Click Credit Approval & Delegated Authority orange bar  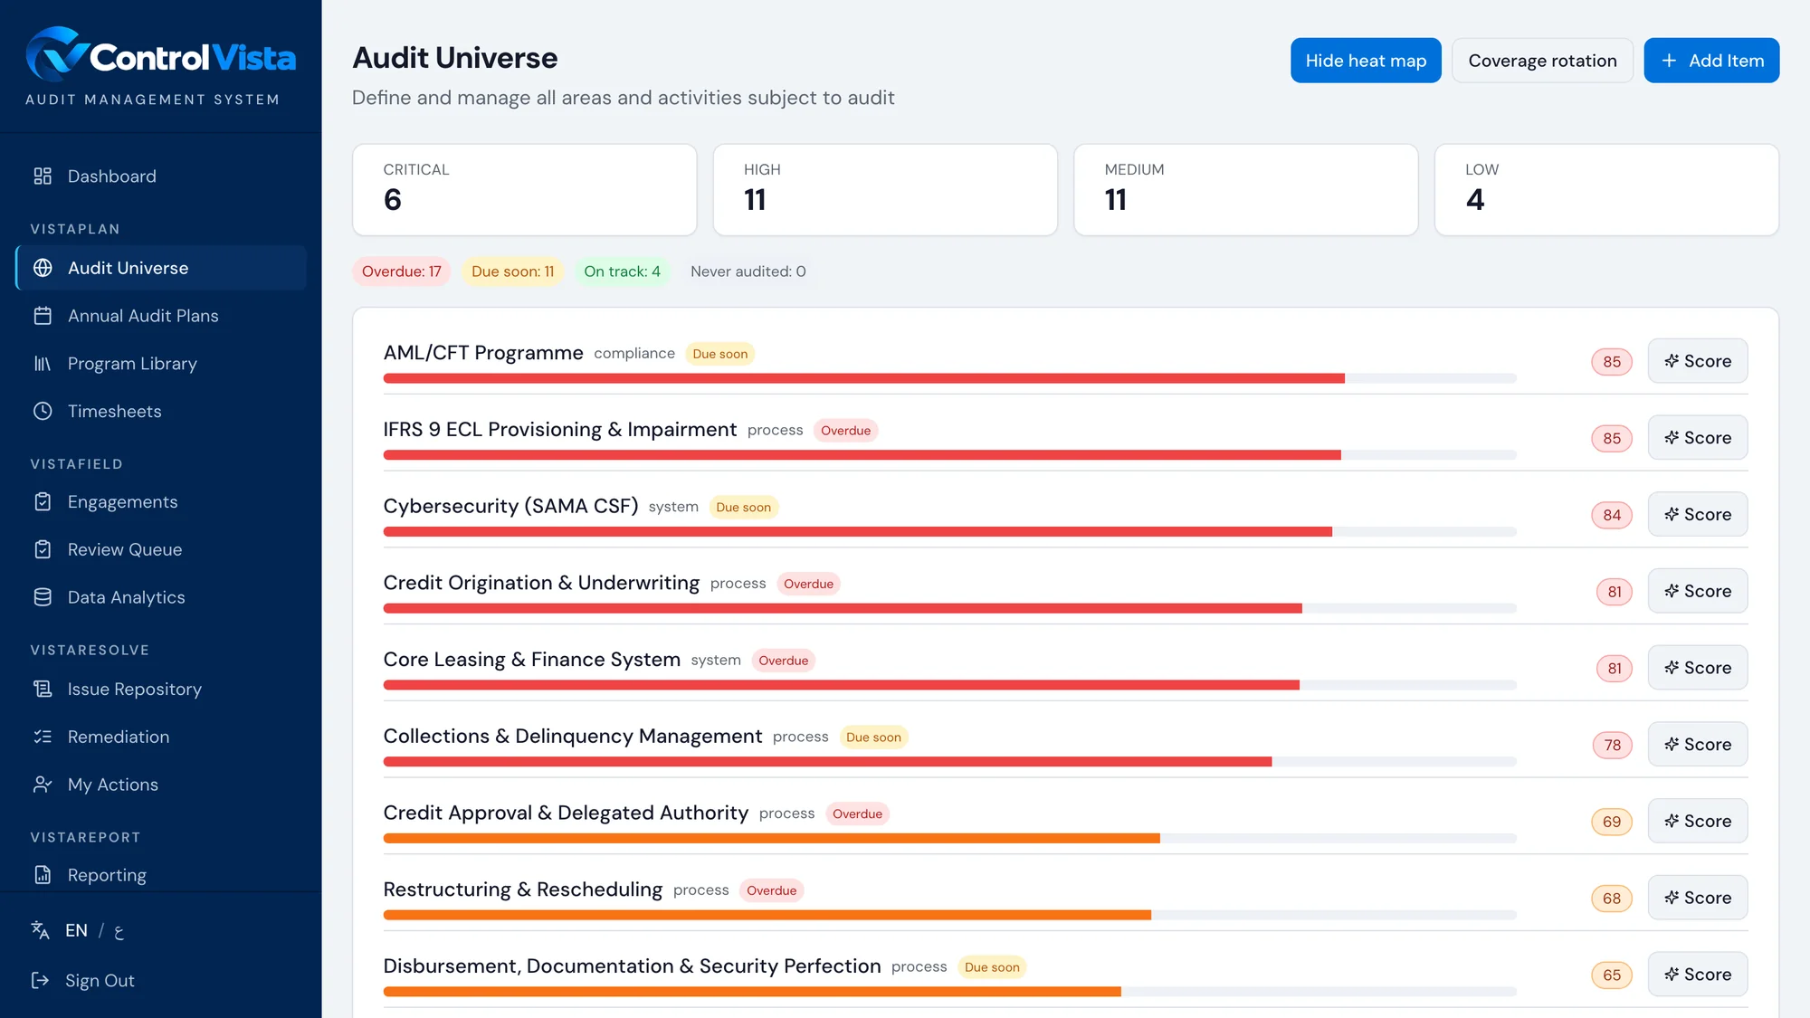[771, 839]
